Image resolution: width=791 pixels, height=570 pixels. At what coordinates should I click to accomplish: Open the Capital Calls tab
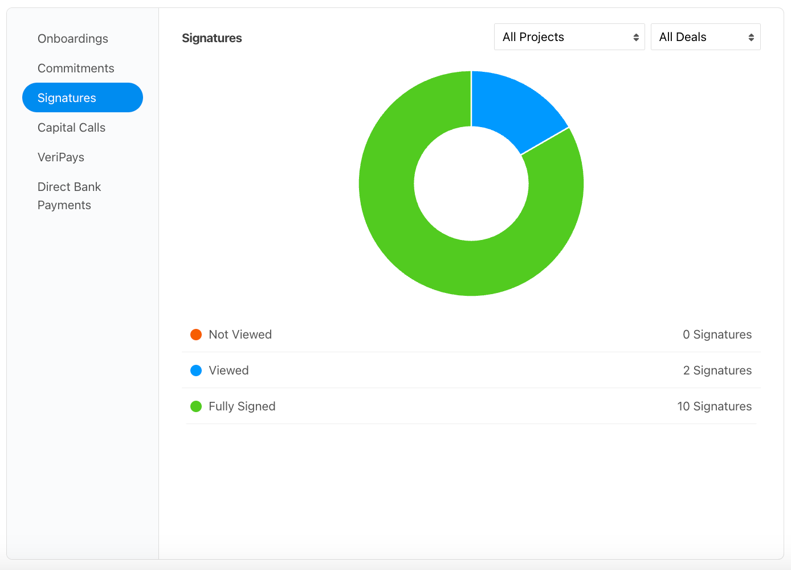click(71, 127)
